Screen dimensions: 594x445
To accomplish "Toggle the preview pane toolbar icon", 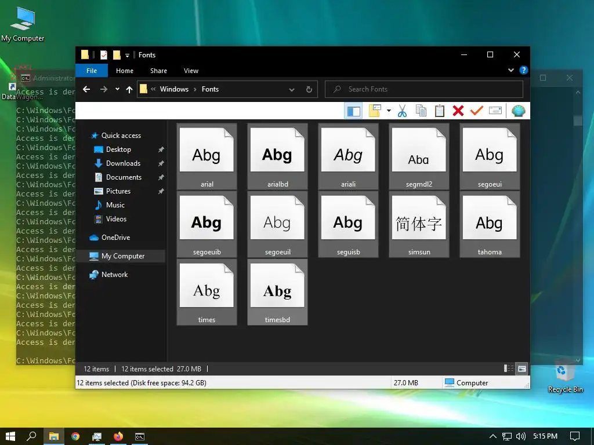I will click(353, 111).
